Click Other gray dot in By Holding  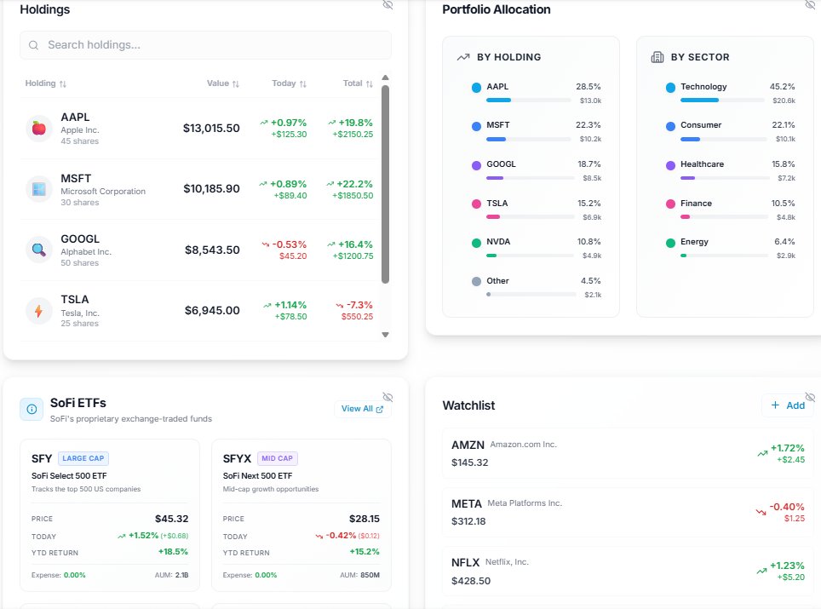click(x=476, y=282)
